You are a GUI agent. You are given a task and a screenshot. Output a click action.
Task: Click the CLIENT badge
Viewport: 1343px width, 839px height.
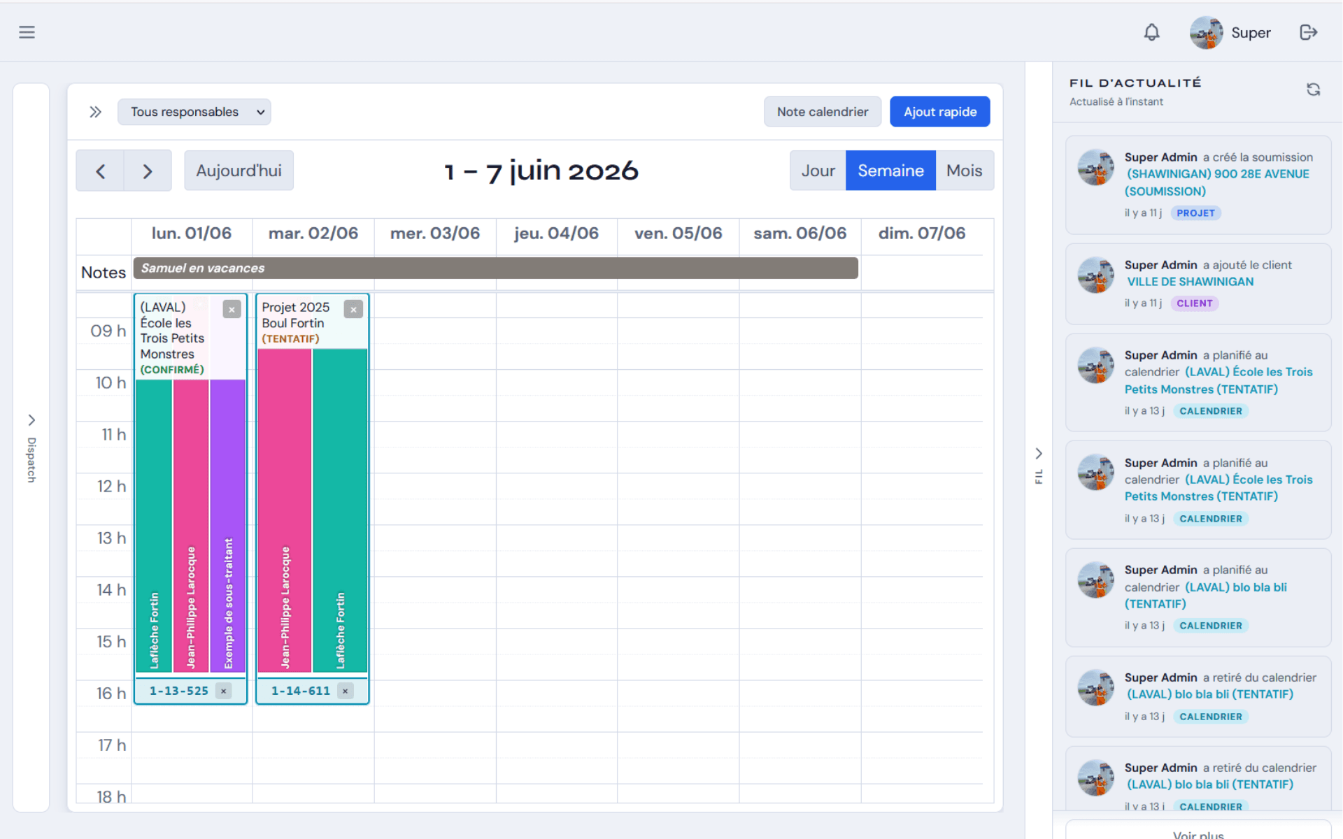click(1194, 303)
